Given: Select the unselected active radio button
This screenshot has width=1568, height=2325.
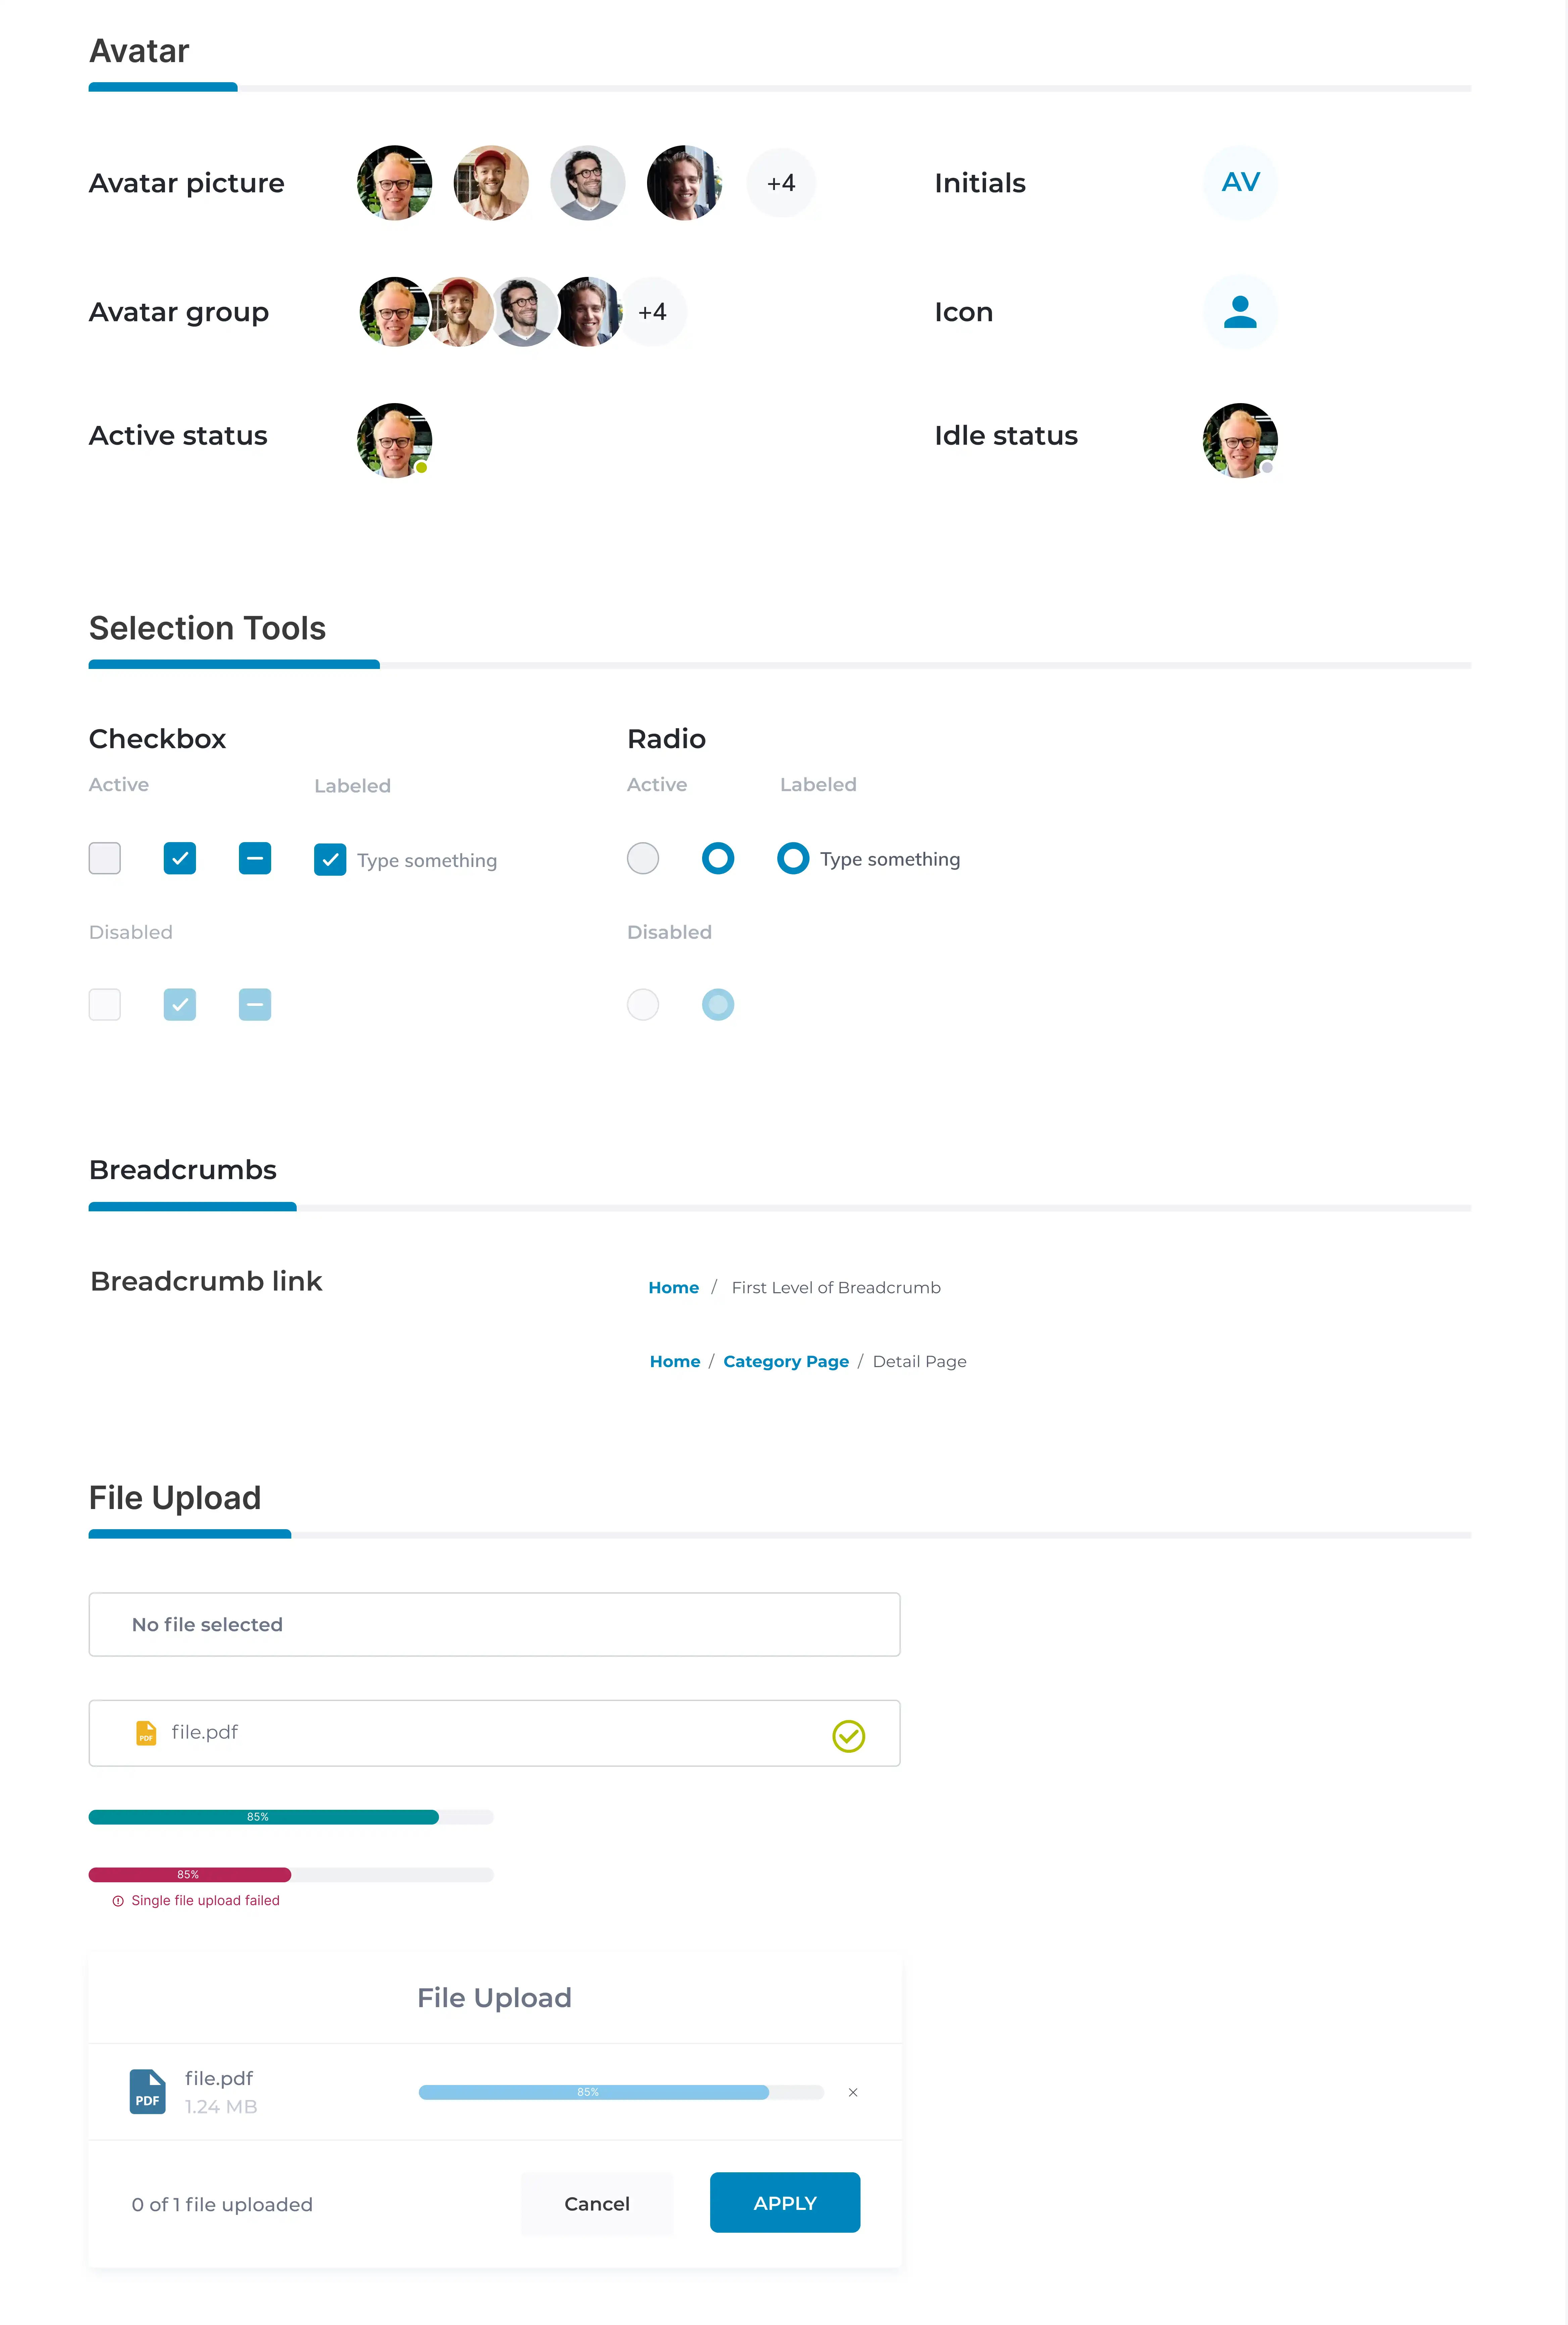Looking at the screenshot, I should 643,858.
